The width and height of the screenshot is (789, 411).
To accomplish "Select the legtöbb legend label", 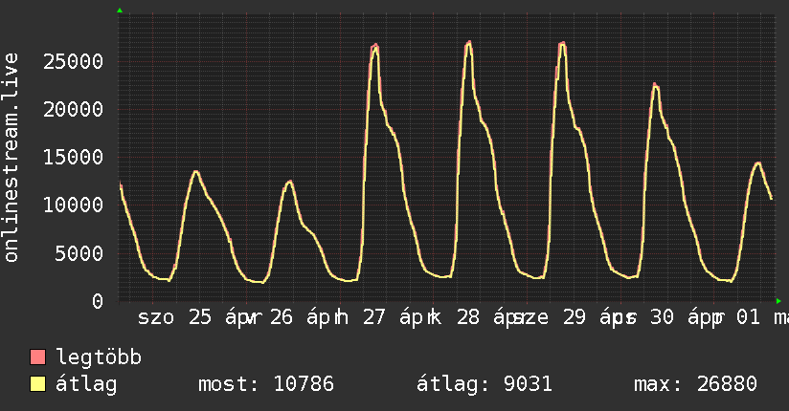I will 99,357.
